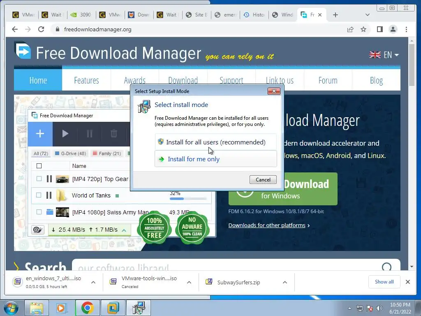Click the pause icon on World of Tanks row
The image size is (421, 316).
49,195
